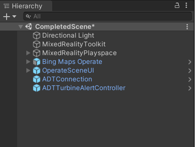Image resolution: width=195 pixels, height=147 pixels.
Task: Expand the OperateSceneUI foldout arrow
Action: (28, 70)
